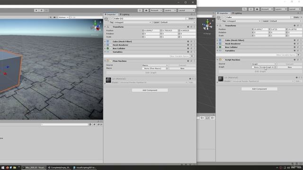
Task: Click Add Component in left inspector
Action: (x=150, y=90)
